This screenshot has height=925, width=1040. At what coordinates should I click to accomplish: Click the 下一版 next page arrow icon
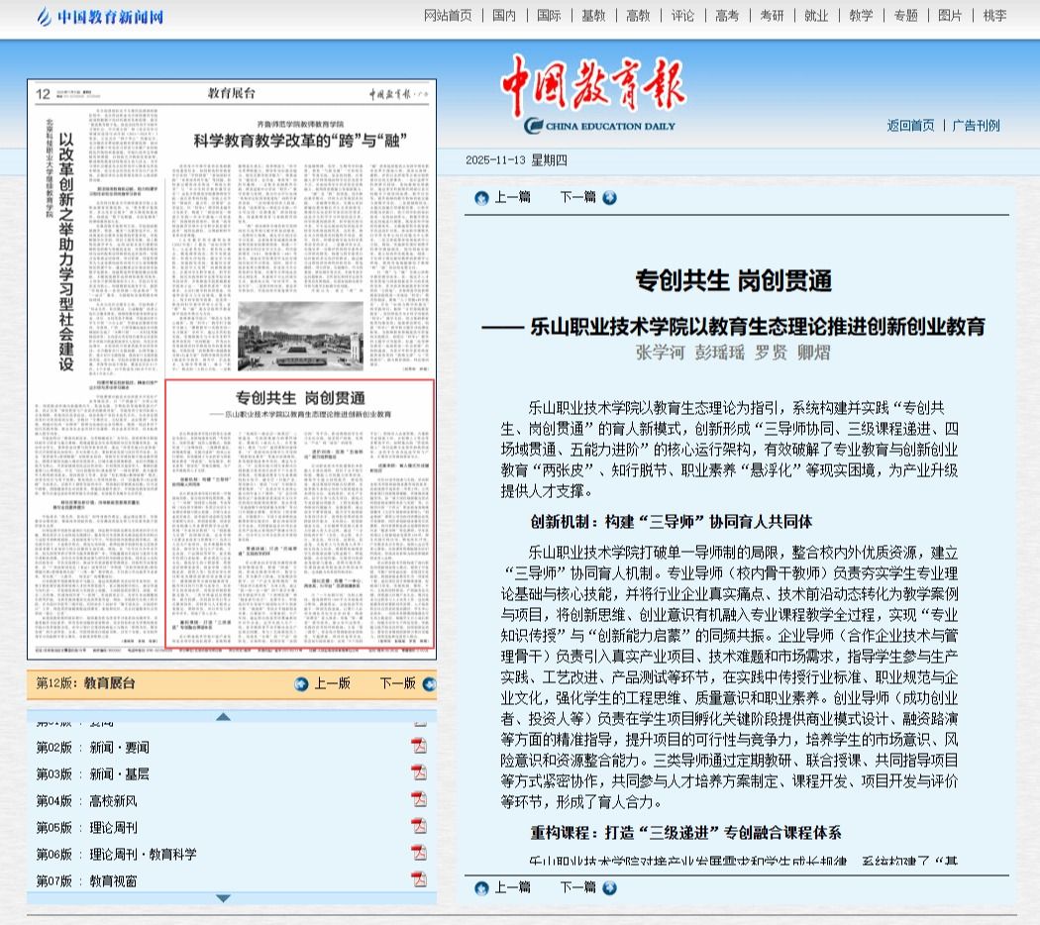point(428,683)
